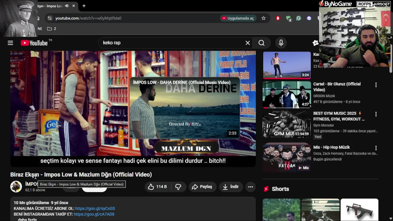The image size is (393, 221).
Task: Open the goo.gl/syCxGS subscribe link
Action: click(95, 208)
